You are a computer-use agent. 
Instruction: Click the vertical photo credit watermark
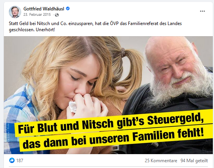[x=6, y=137]
